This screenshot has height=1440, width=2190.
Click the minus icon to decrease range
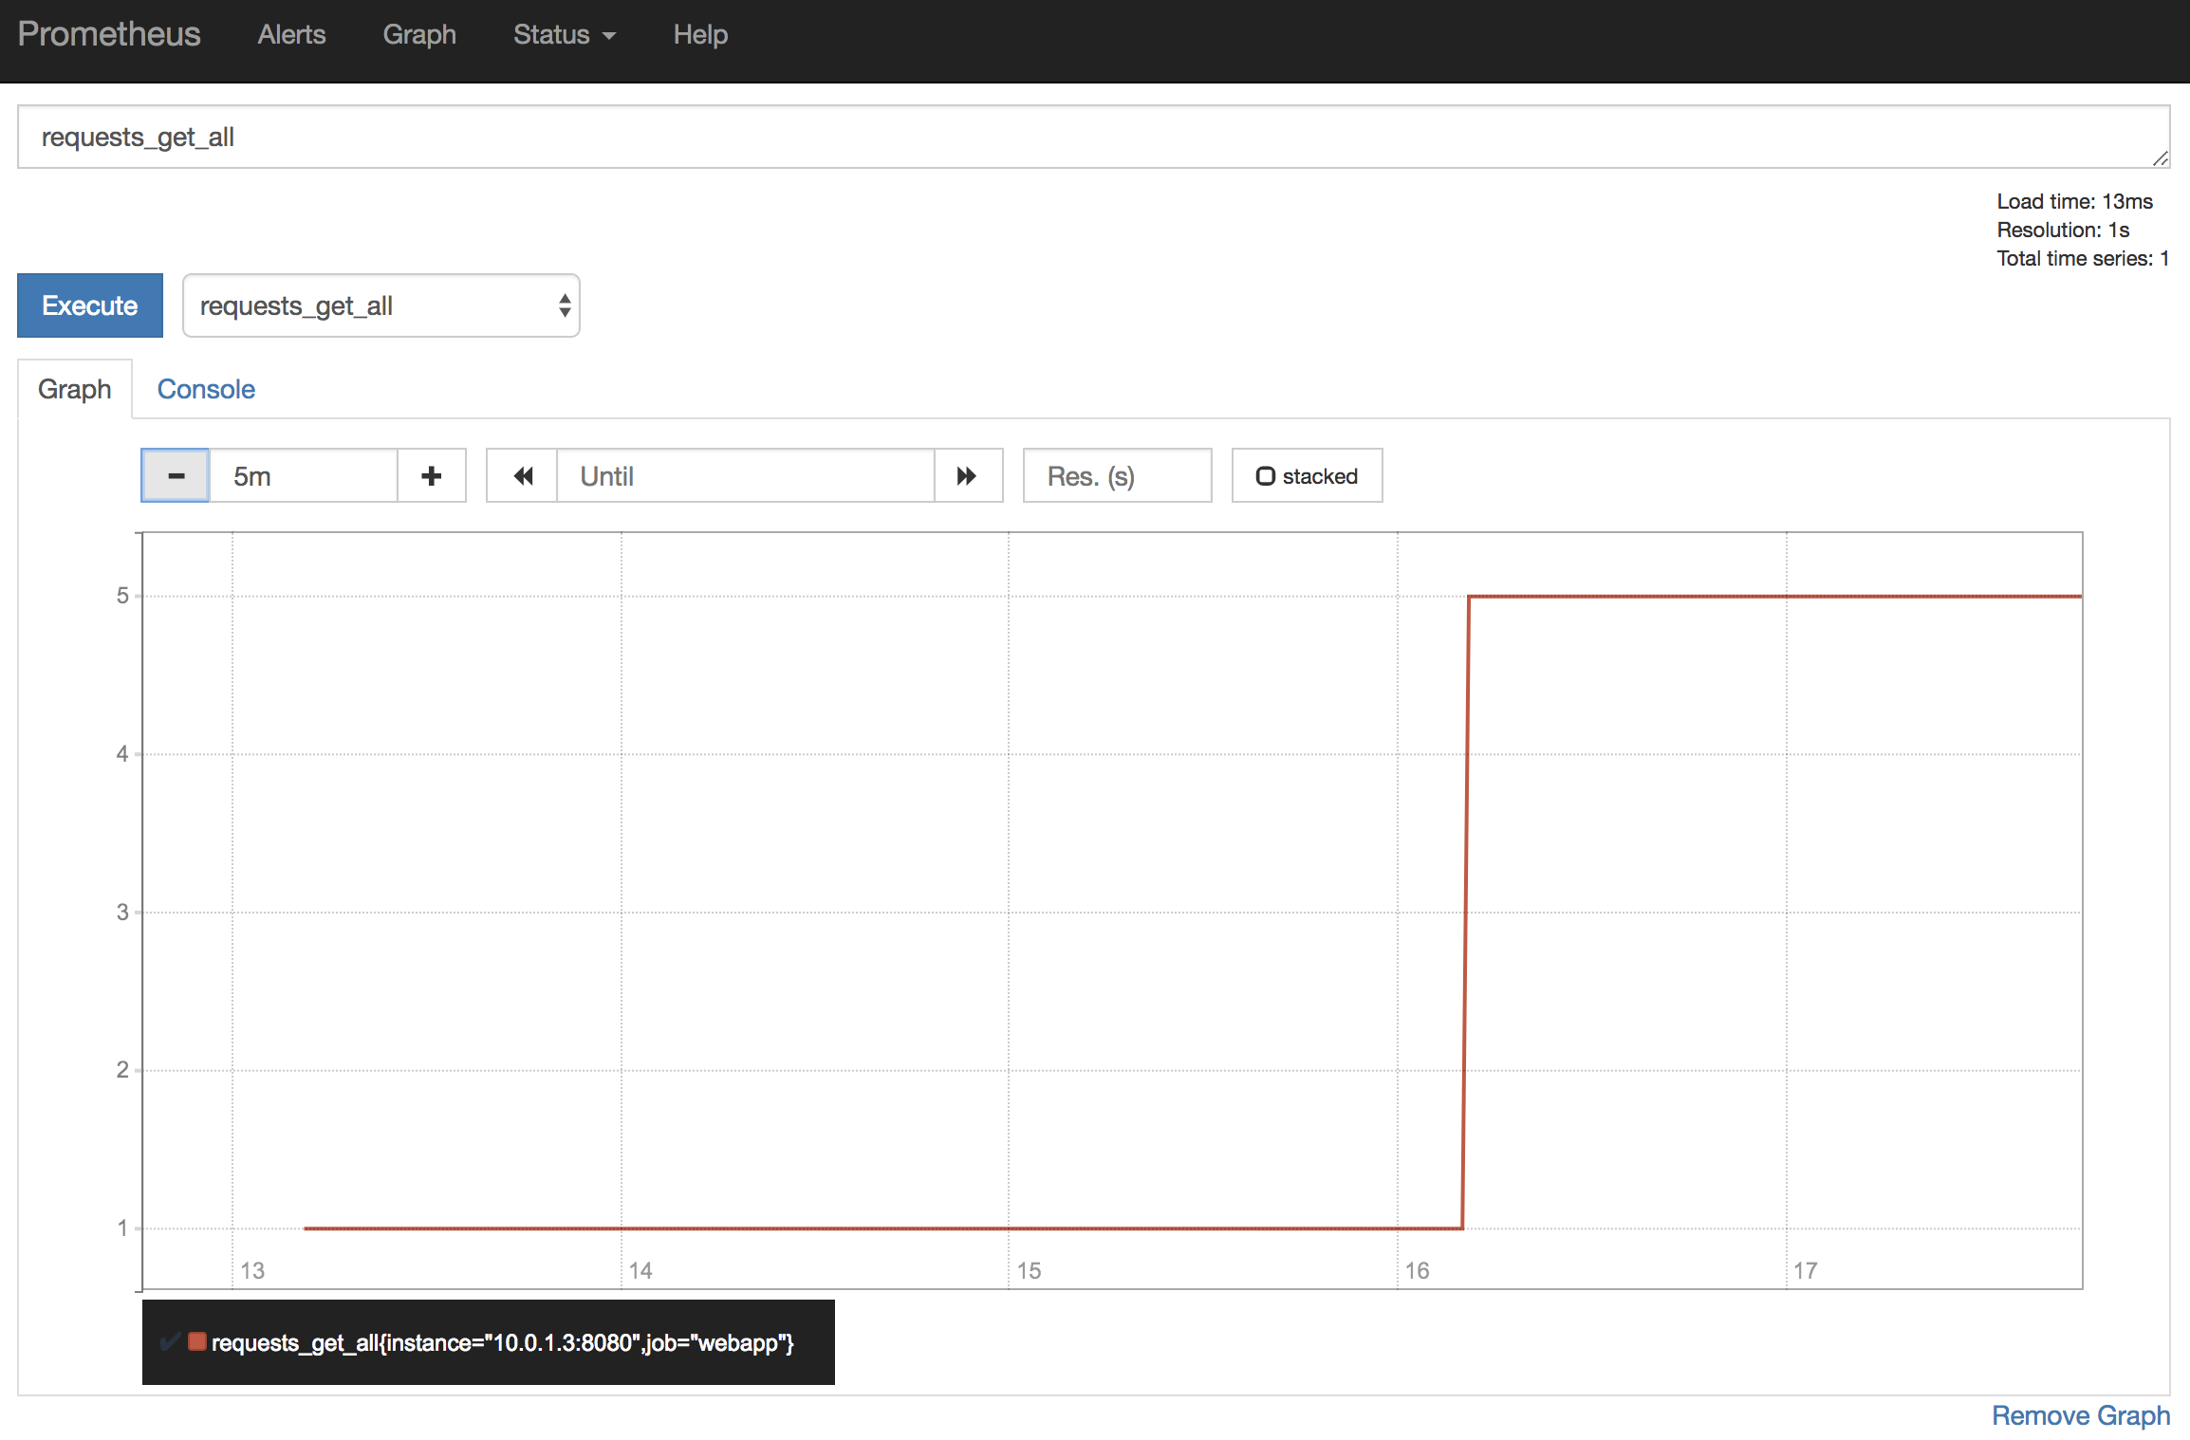click(x=176, y=476)
